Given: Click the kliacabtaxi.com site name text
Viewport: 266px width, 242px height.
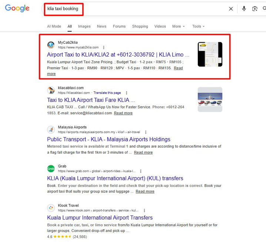Looking at the screenshot, I should click(71, 88).
